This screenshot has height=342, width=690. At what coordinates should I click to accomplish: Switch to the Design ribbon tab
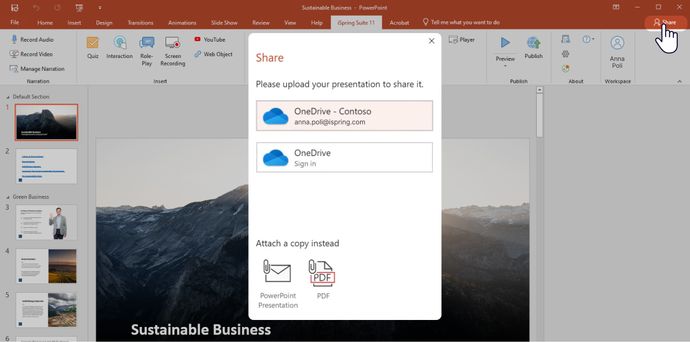click(104, 23)
